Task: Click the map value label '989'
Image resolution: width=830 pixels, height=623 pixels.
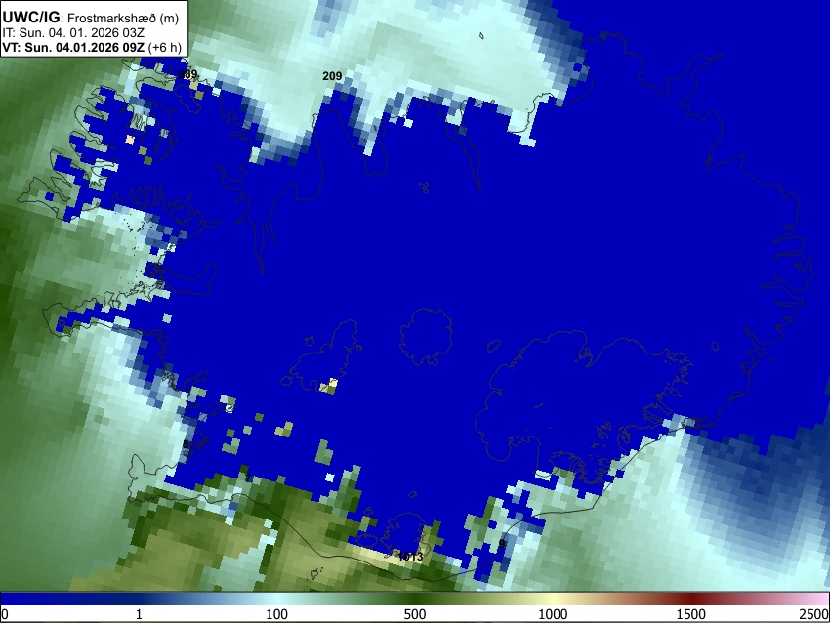Action: click(187, 74)
